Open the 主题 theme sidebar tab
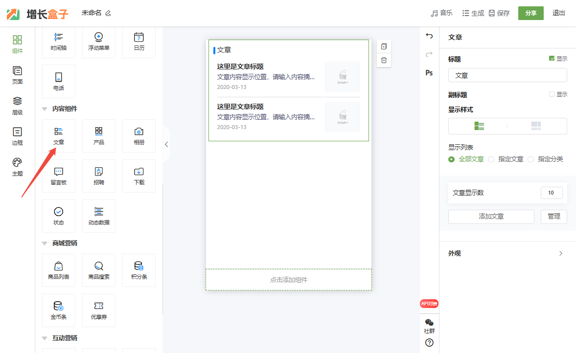This screenshot has height=353, width=576. (17, 167)
